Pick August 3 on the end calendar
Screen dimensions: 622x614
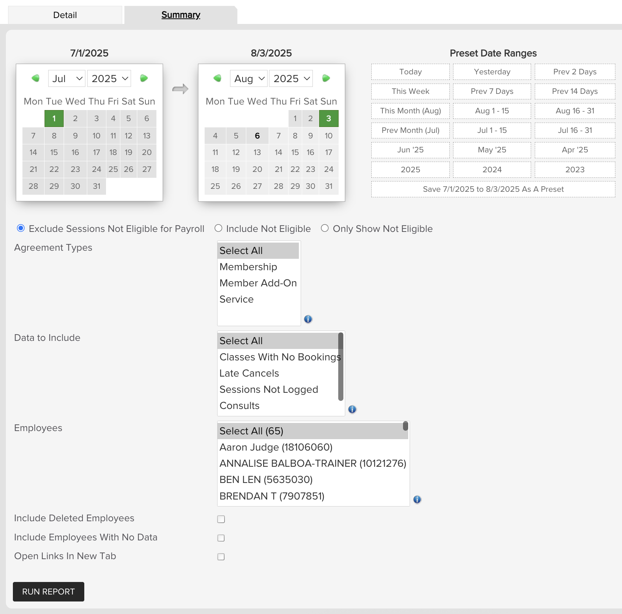329,119
